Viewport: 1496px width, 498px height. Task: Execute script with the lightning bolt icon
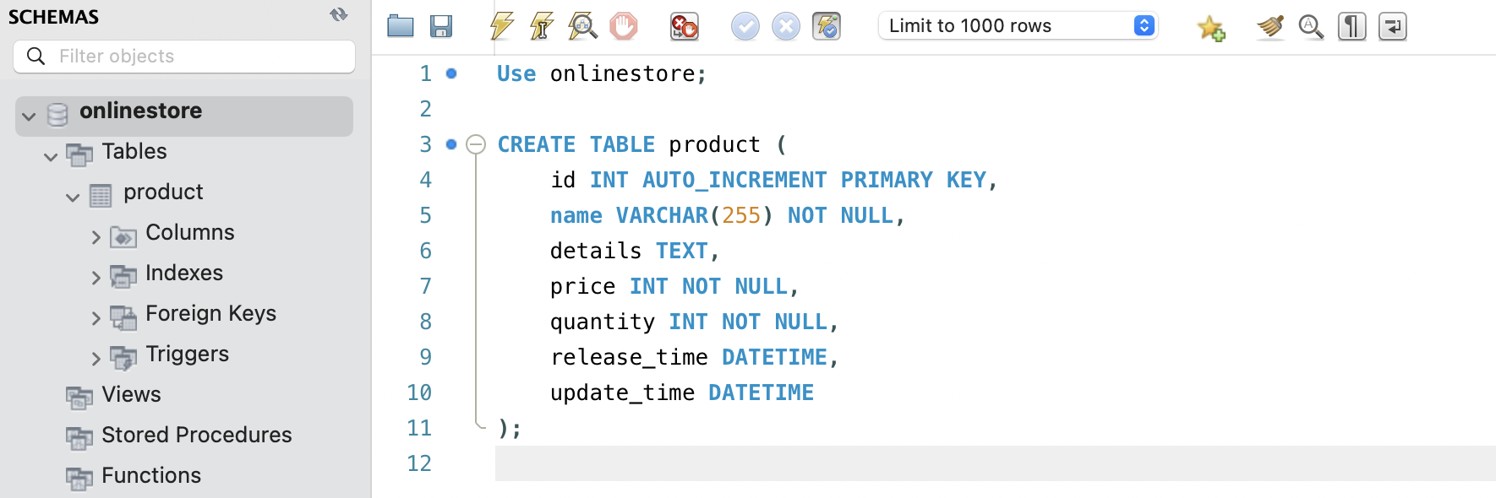[502, 26]
